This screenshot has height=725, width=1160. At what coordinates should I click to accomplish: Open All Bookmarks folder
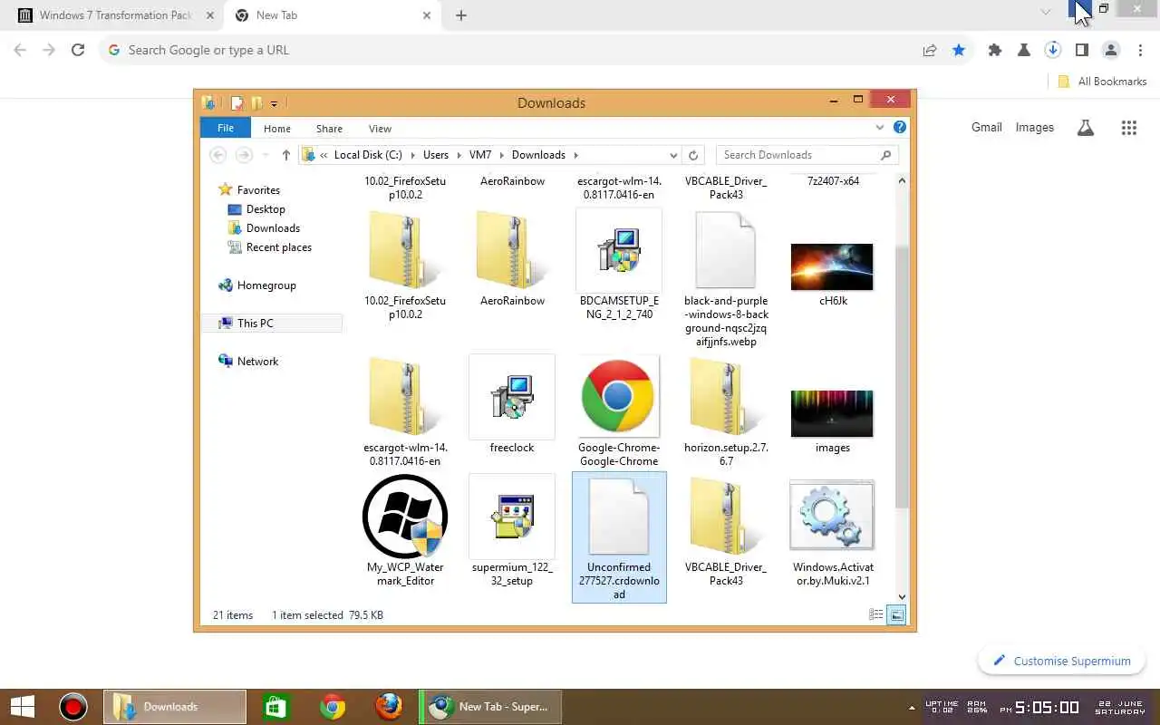click(x=1102, y=82)
